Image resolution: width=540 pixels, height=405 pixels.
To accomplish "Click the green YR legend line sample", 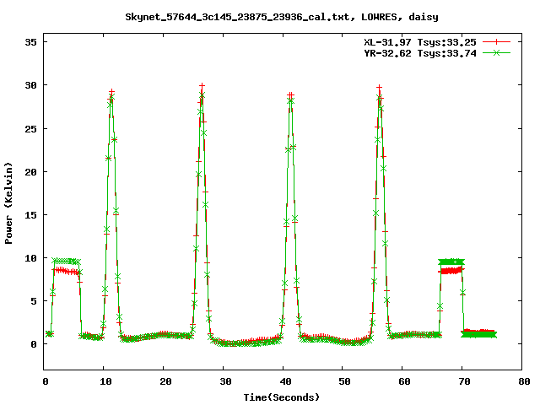I will coord(496,52).
